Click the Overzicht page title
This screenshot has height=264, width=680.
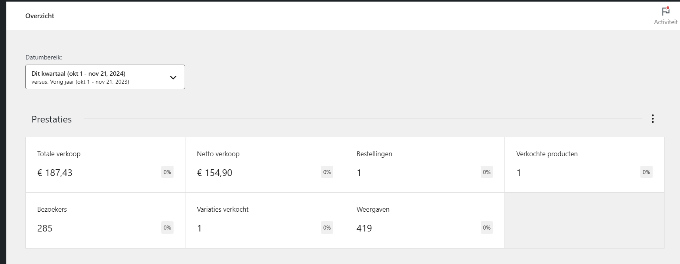(x=40, y=16)
